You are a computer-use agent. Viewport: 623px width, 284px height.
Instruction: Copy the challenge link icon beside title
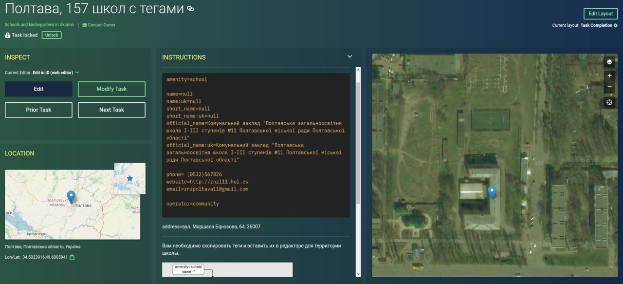click(x=190, y=9)
